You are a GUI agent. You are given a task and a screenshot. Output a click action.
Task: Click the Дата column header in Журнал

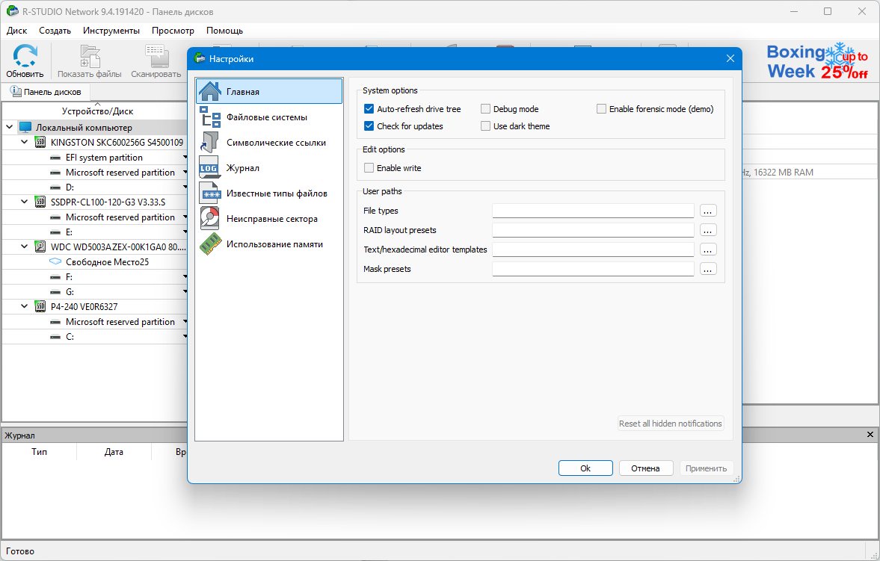pos(114,452)
